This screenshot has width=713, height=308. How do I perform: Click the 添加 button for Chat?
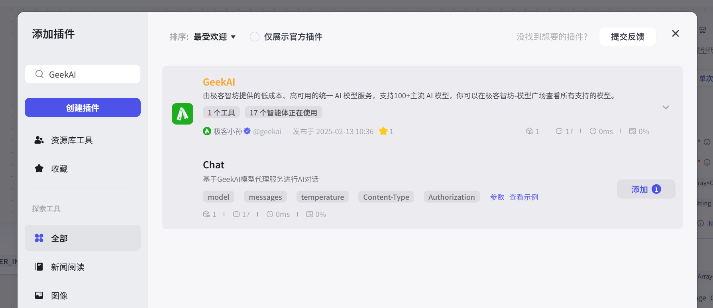pos(646,189)
